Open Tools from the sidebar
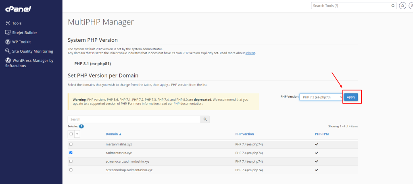 point(17,23)
